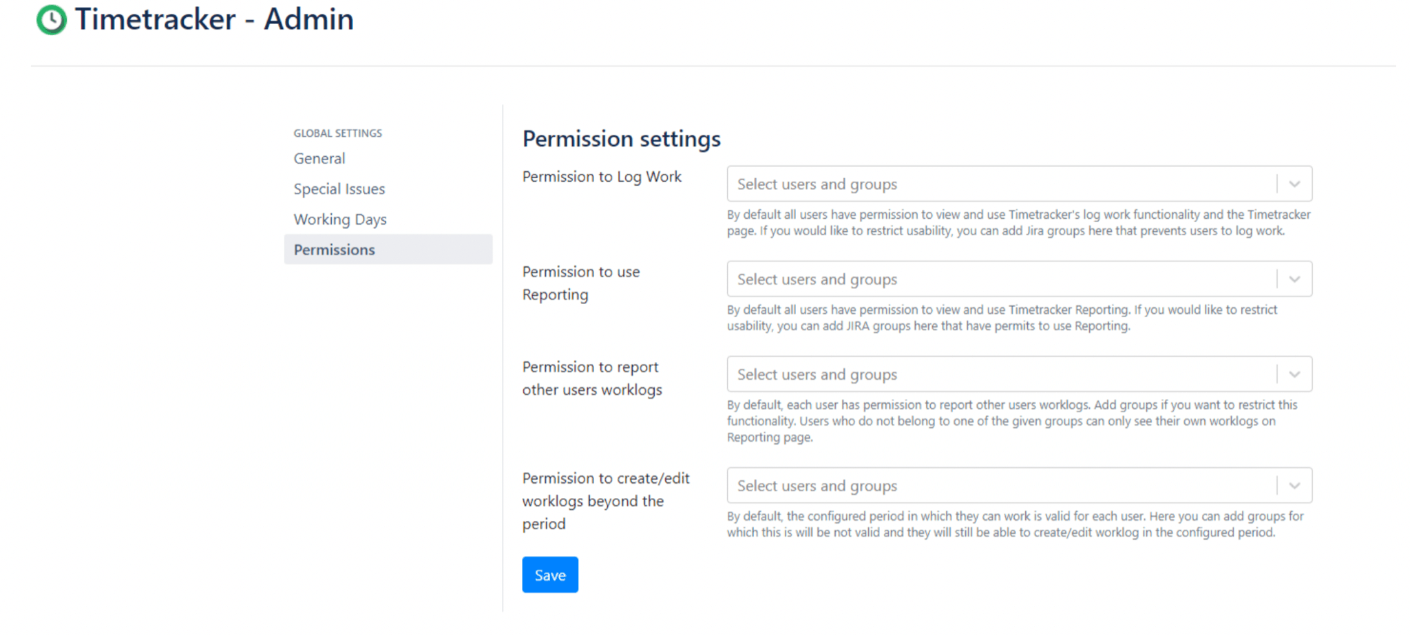Image resolution: width=1410 pixels, height=635 pixels.
Task: Click the Reporting users and groups field
Action: tap(895, 279)
